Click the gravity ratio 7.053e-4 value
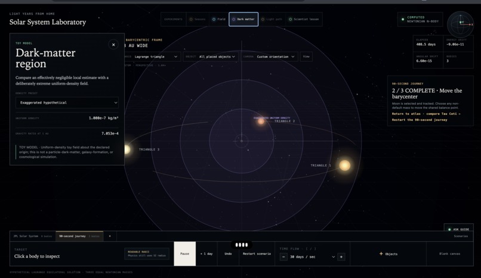481x278 pixels. [110, 134]
